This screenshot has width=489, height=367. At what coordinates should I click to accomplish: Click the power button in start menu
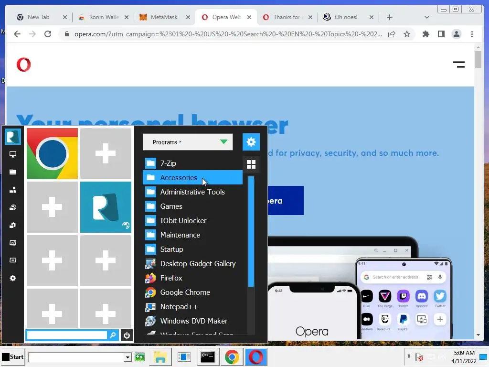[x=127, y=335]
